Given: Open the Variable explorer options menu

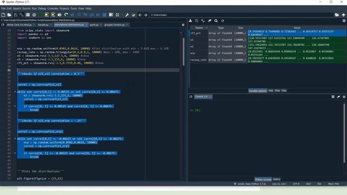Looking at the screenshot, I should [x=344, y=21].
